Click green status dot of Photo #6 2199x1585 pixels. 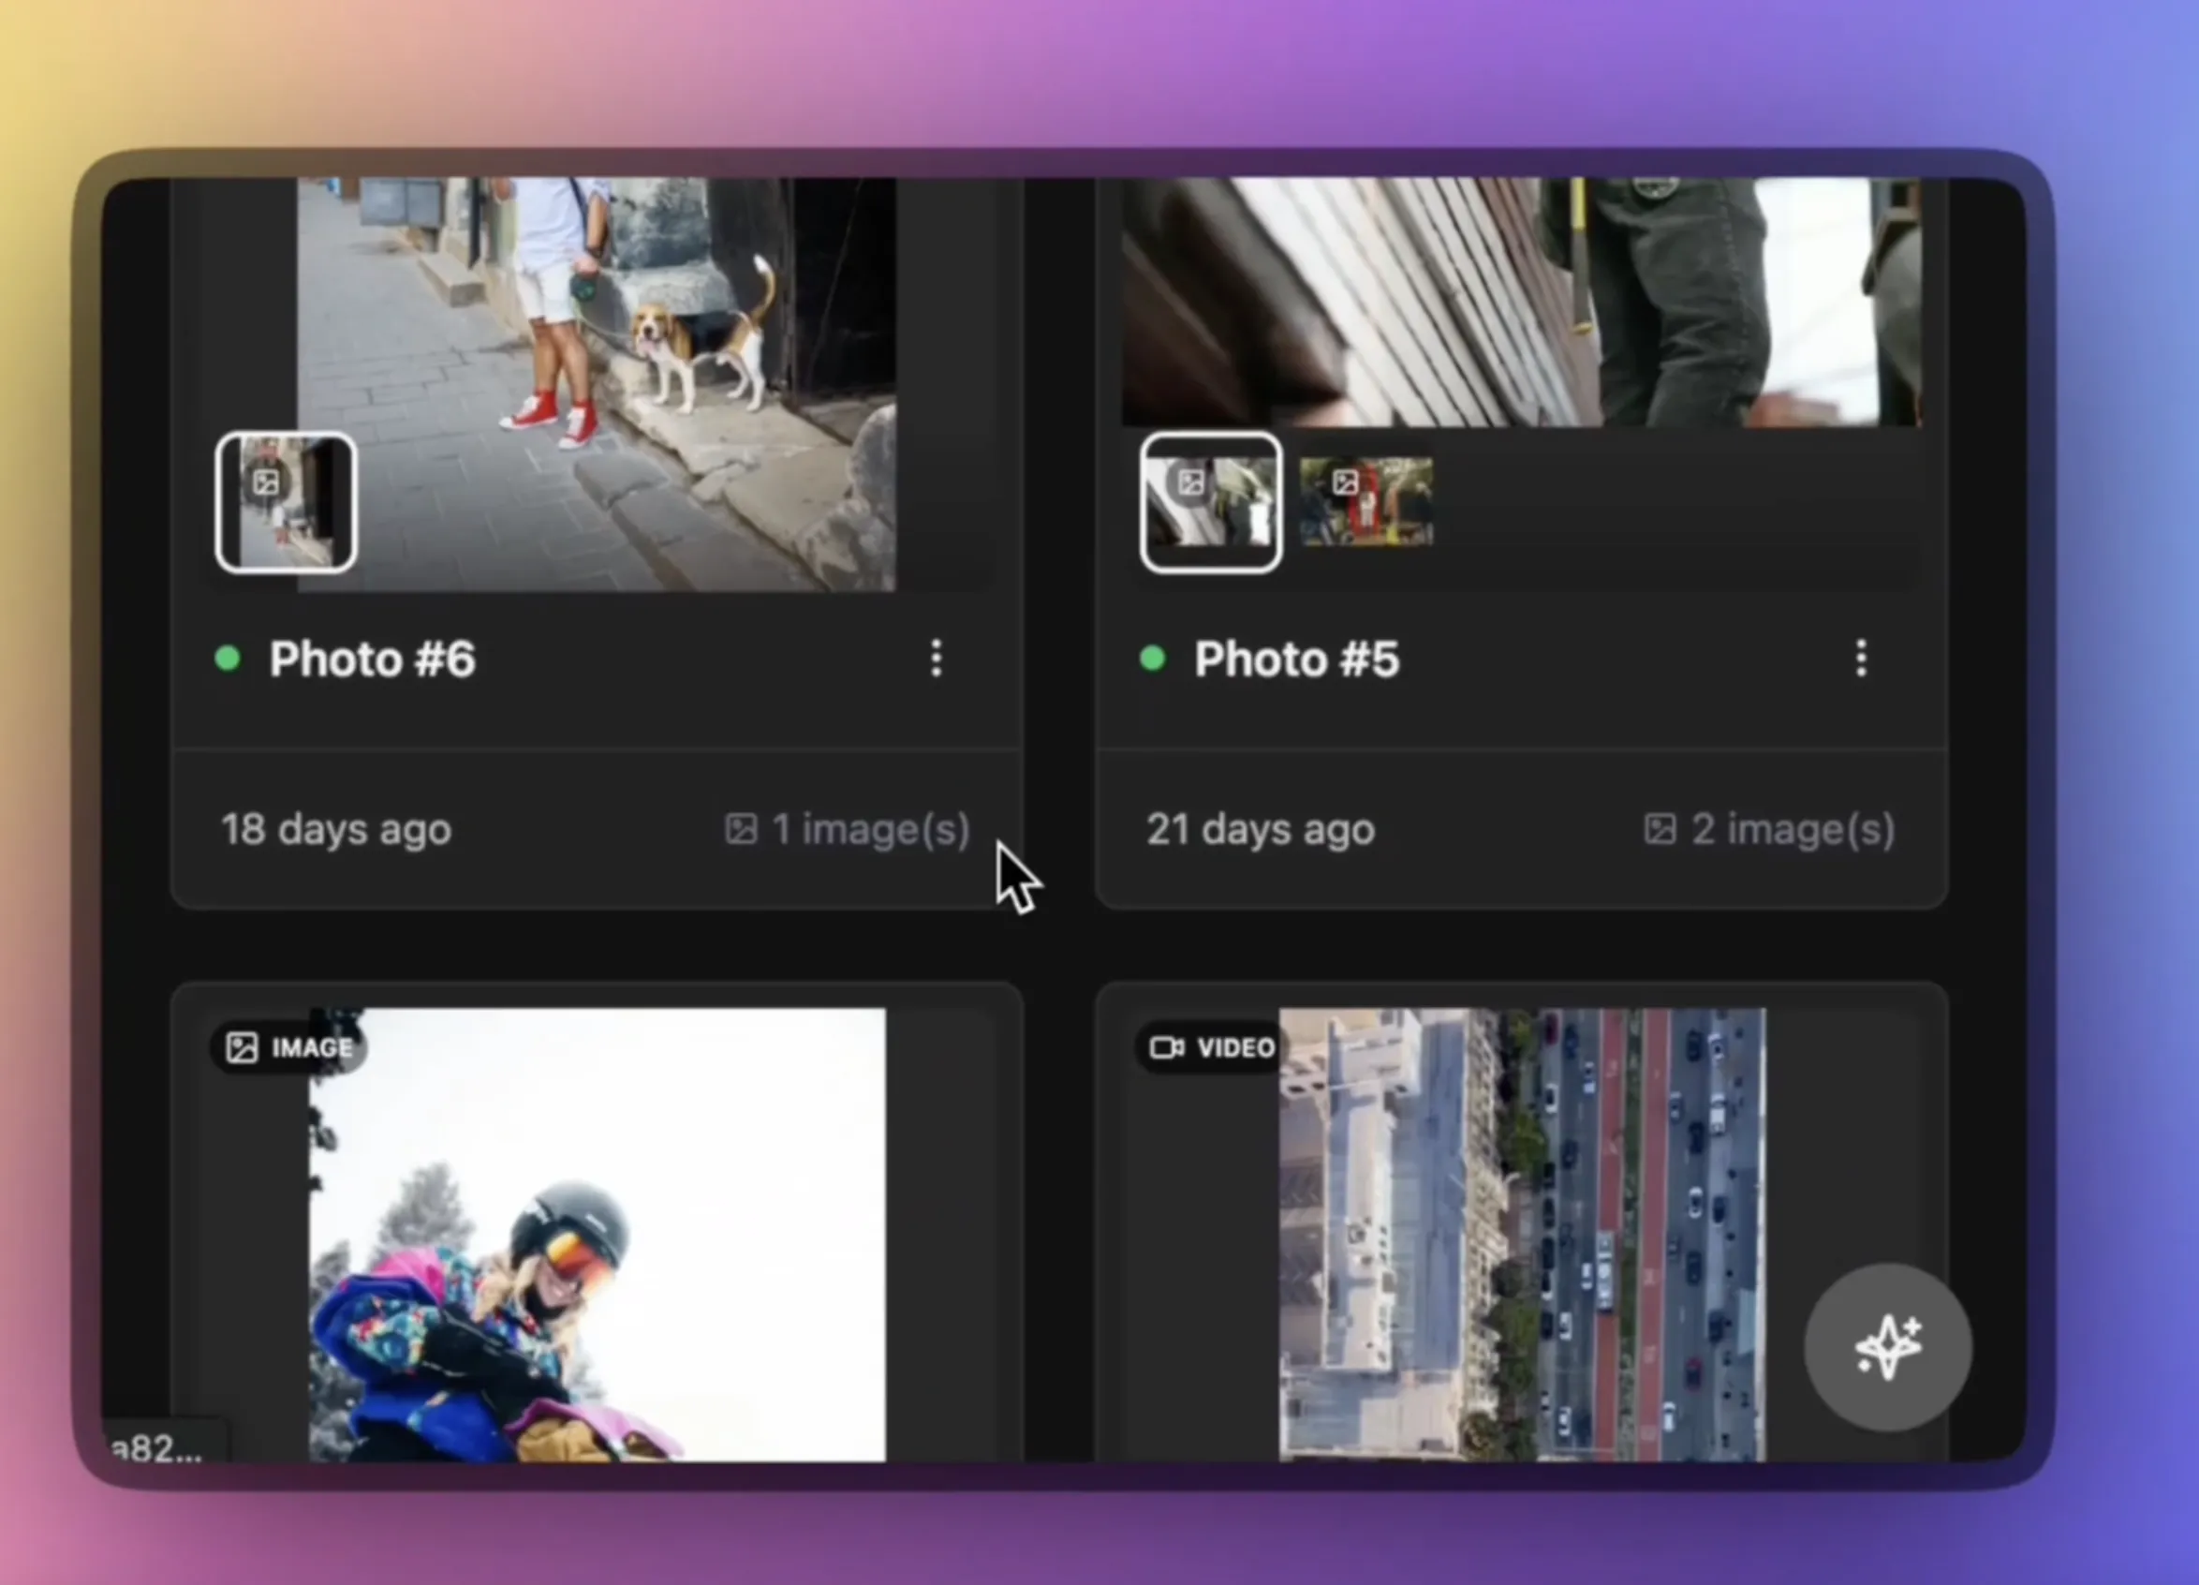click(x=228, y=659)
